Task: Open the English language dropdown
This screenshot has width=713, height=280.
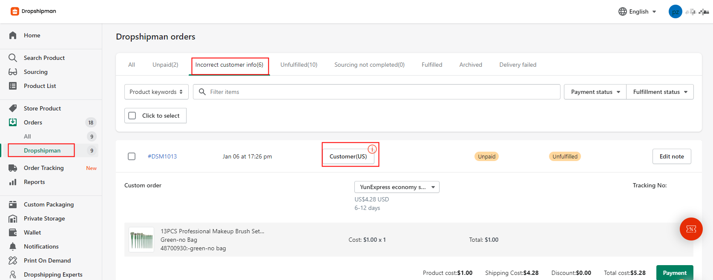Action: [x=638, y=11]
